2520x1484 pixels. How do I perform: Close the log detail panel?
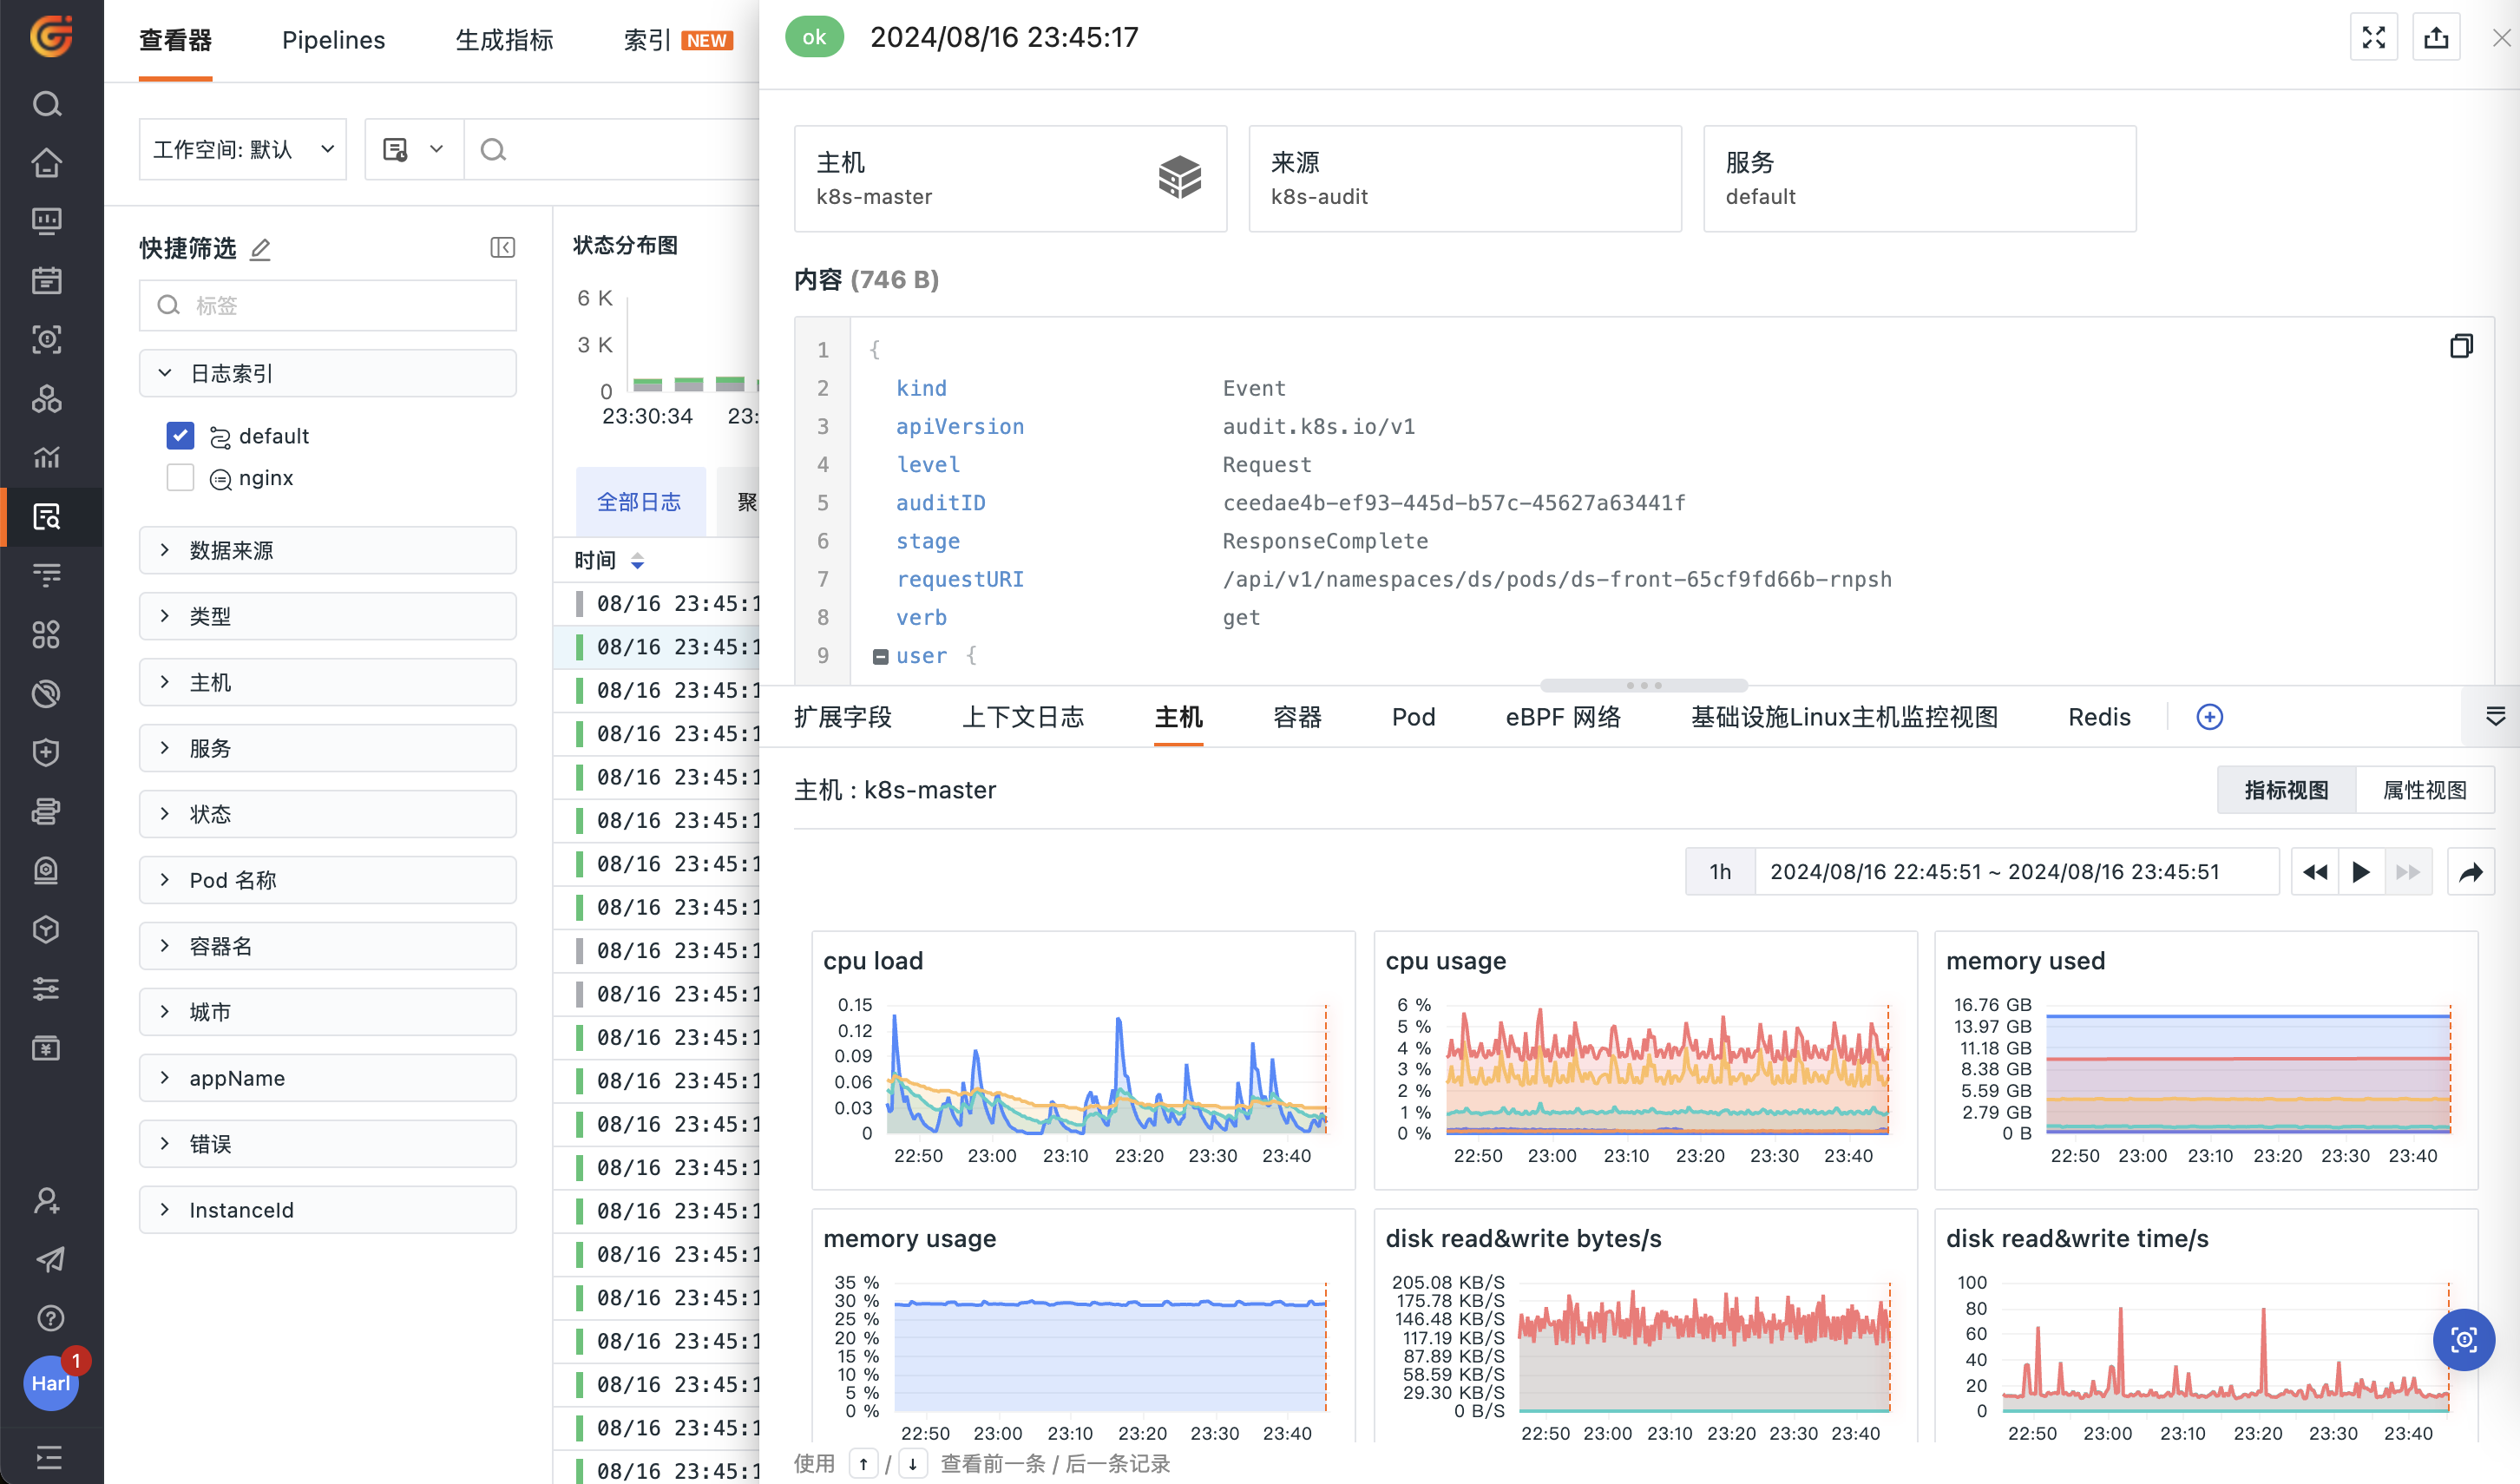[2501, 38]
